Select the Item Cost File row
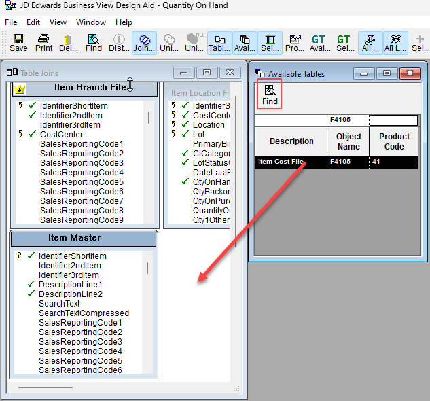The width and height of the screenshot is (430, 401). (x=337, y=162)
